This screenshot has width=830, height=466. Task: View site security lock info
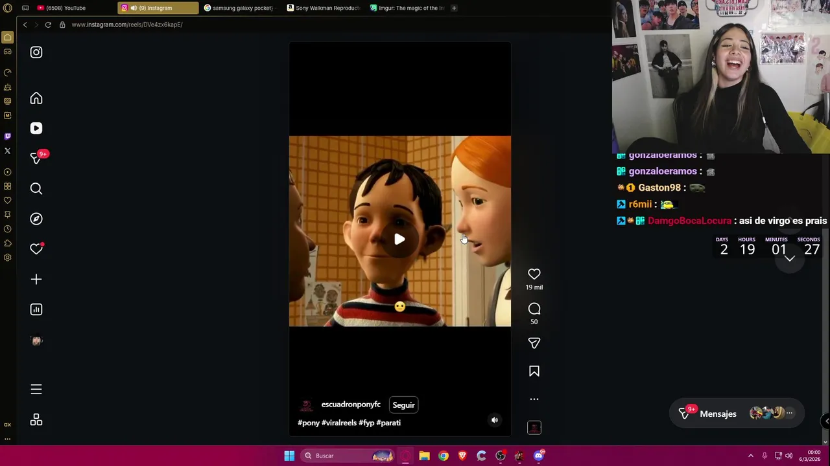point(62,25)
